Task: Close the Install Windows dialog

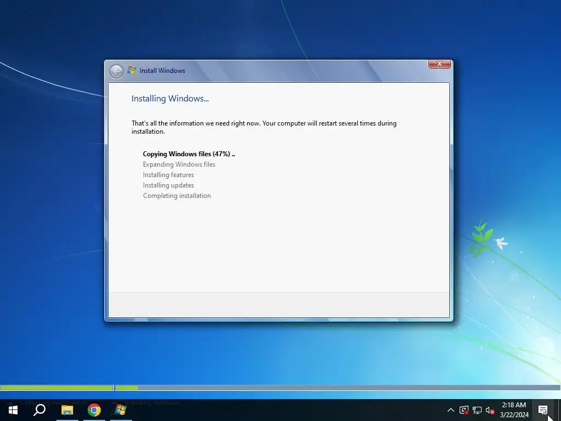Action: pos(439,64)
